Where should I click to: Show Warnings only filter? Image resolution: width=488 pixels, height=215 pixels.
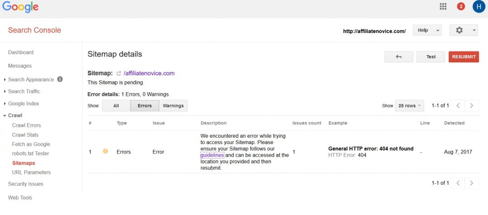pos(173,106)
